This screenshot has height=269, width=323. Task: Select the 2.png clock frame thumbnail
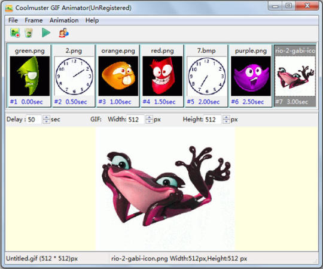[x=74, y=76]
